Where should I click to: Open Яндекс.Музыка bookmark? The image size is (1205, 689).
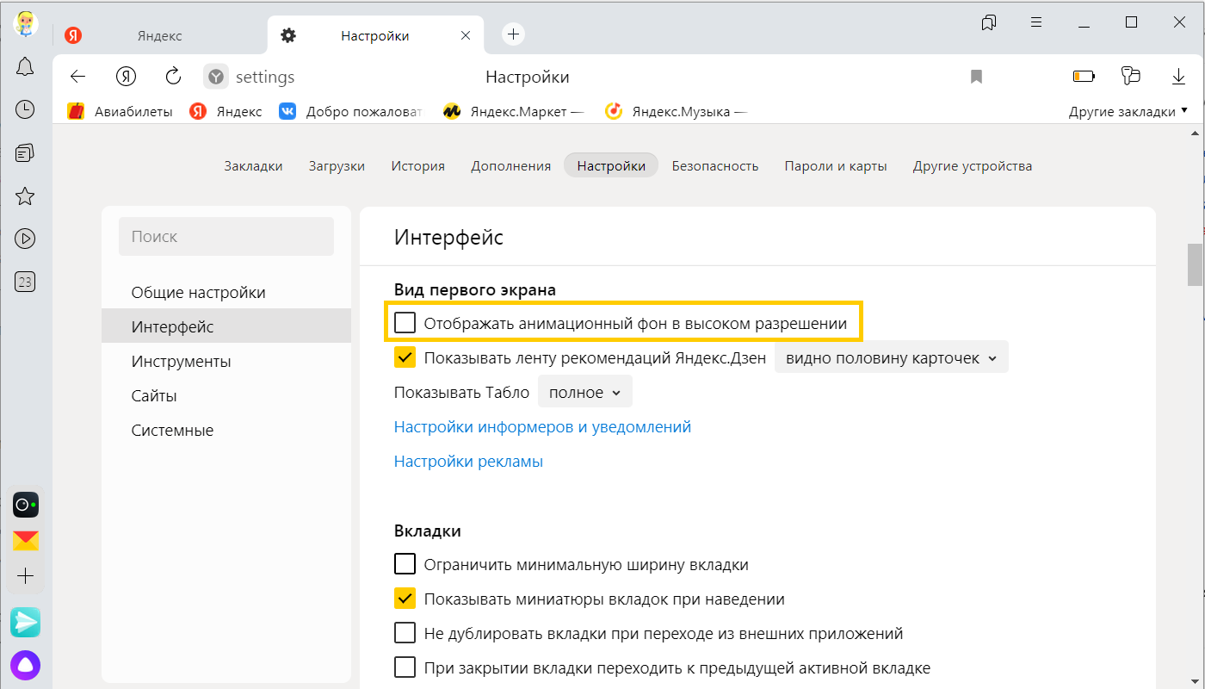coord(676,111)
